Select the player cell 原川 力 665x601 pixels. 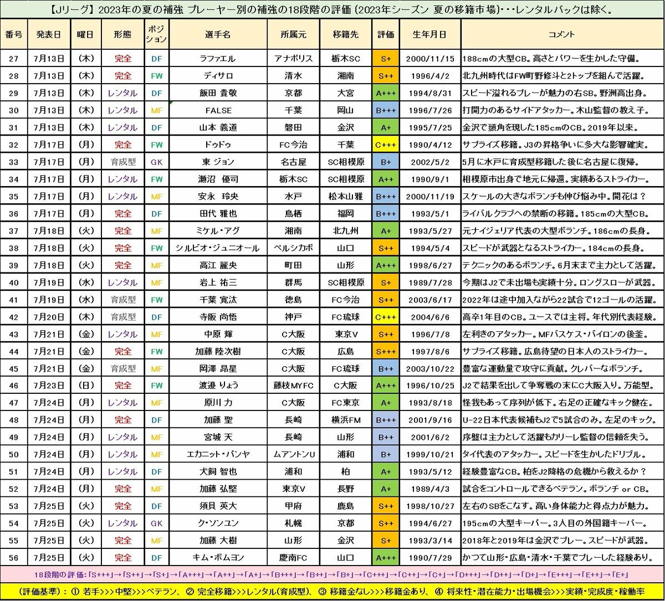tap(217, 402)
